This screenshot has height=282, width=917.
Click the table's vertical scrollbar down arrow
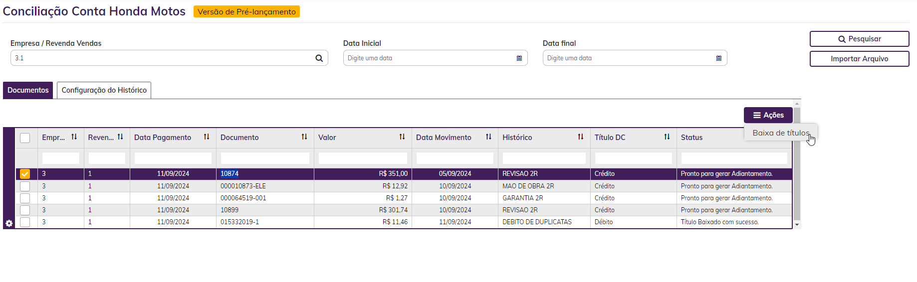pos(797,225)
